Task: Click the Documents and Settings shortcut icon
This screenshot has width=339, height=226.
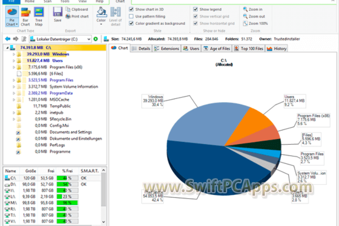Action: pyautogui.click(x=18, y=132)
